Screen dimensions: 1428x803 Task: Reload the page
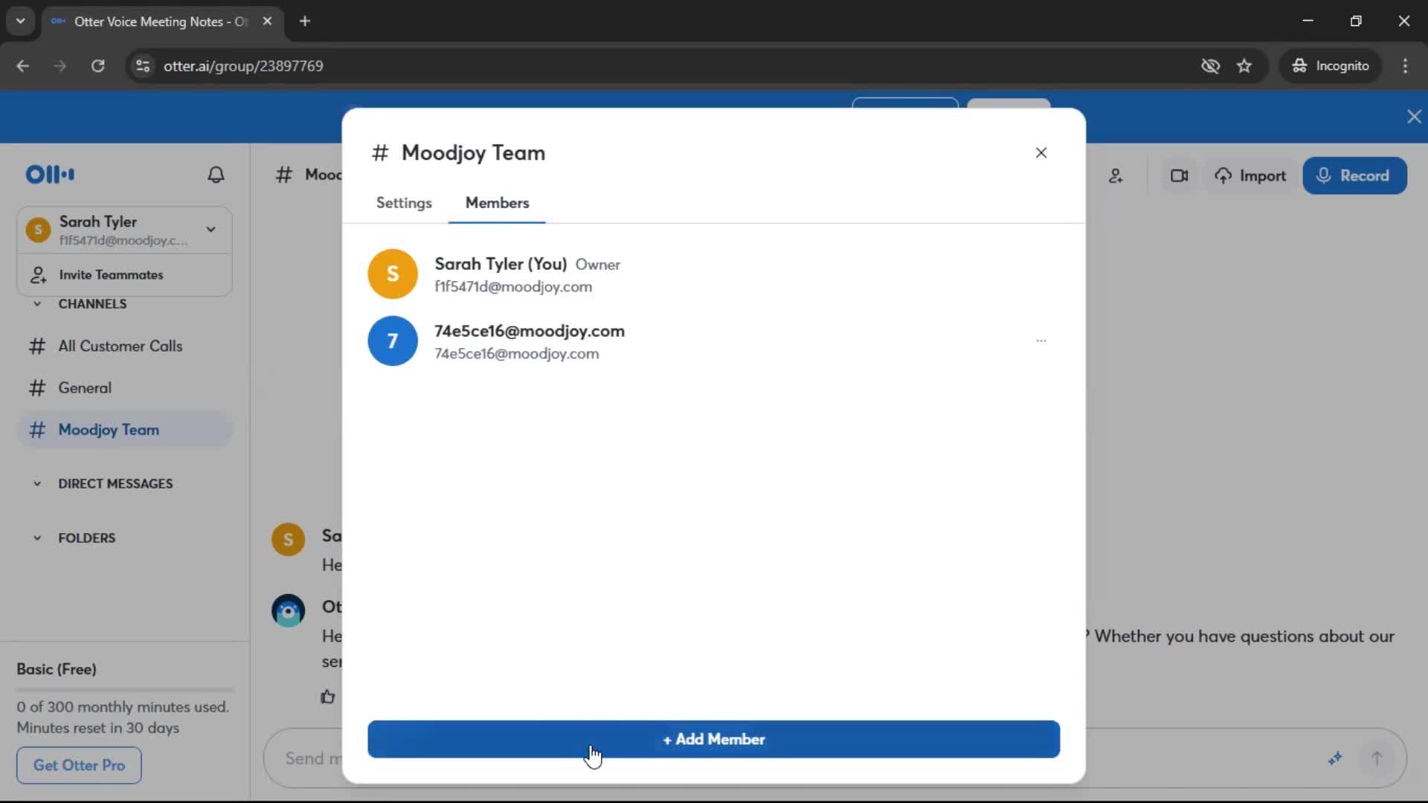[x=97, y=66]
